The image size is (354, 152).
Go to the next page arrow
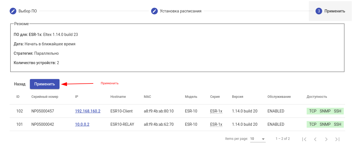click(x=326, y=139)
